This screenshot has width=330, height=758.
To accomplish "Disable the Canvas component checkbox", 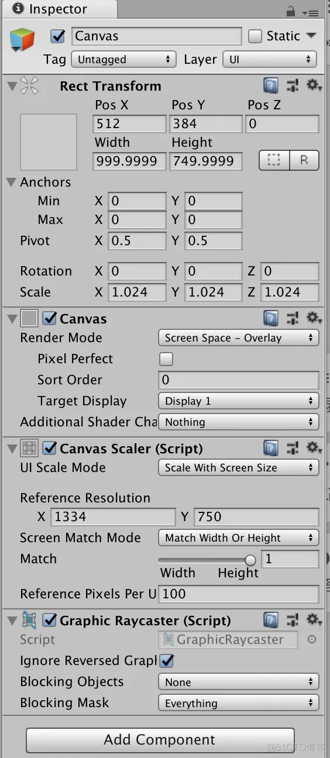I will (x=50, y=319).
